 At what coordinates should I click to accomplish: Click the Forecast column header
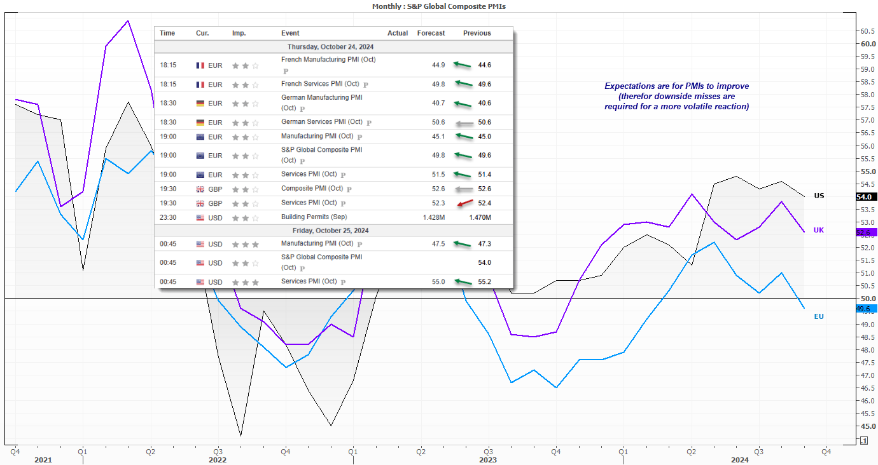[431, 33]
